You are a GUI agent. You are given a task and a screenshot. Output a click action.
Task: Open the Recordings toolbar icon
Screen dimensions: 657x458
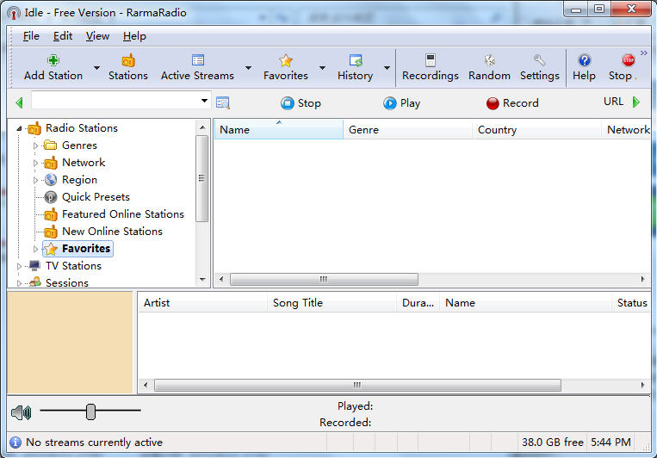coord(431,60)
